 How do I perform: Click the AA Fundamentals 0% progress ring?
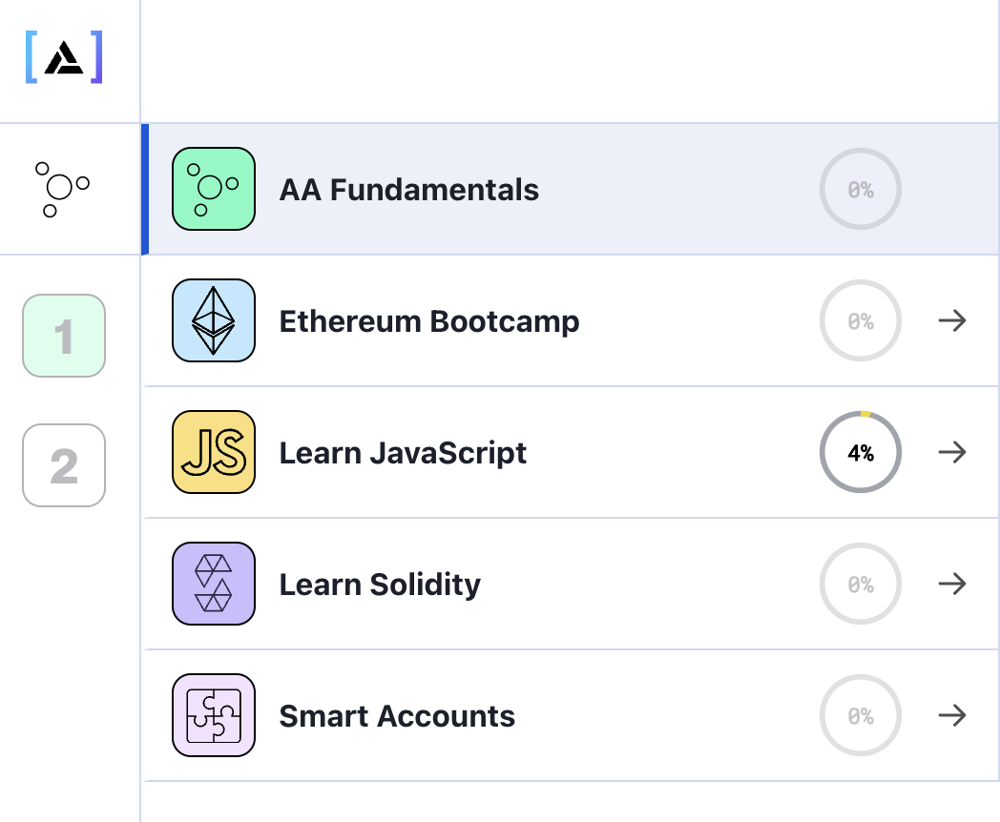pyautogui.click(x=861, y=190)
